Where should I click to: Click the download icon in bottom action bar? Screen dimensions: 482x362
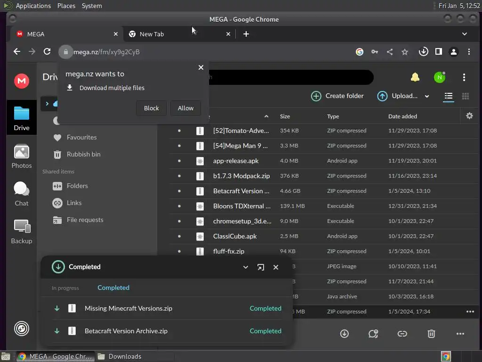click(344, 334)
